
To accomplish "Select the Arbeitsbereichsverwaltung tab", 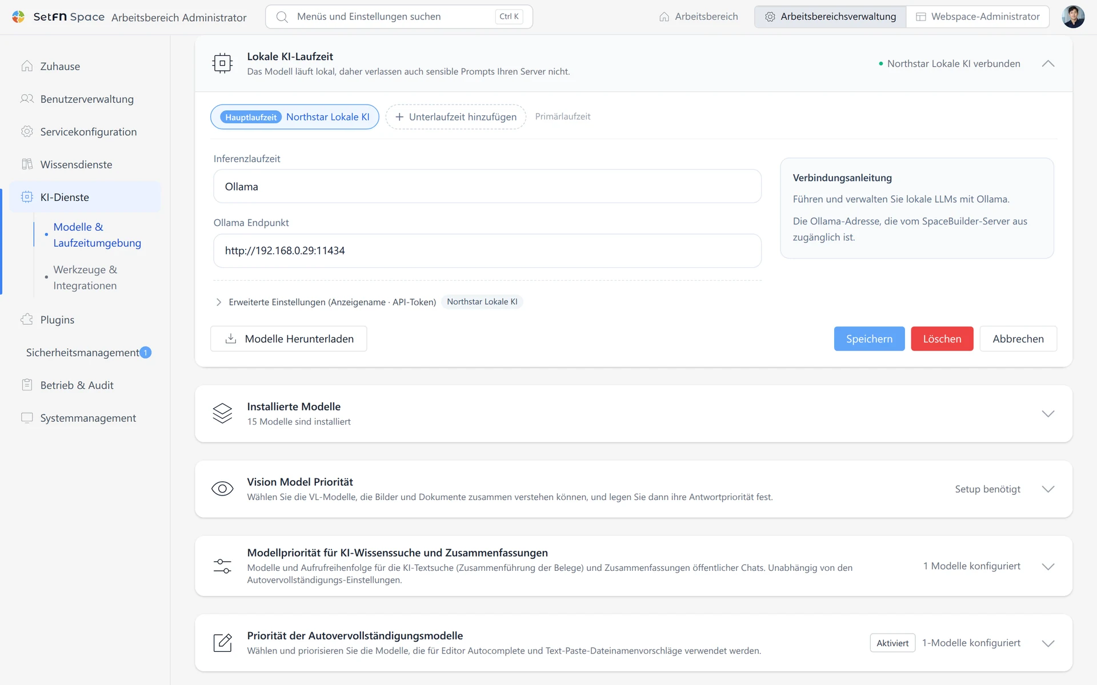I will click(830, 17).
